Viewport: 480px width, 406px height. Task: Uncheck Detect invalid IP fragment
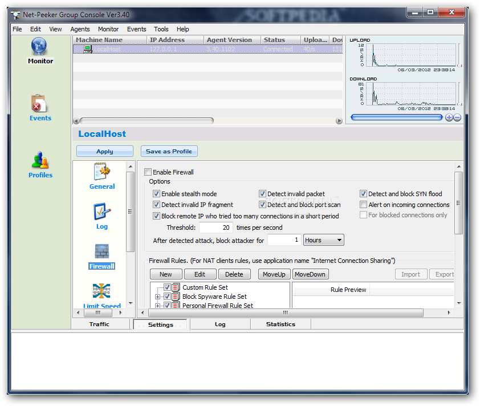point(156,205)
